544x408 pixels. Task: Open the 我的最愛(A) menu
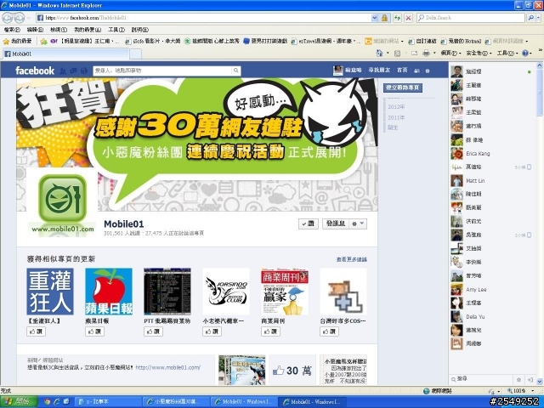pyautogui.click(x=88, y=30)
